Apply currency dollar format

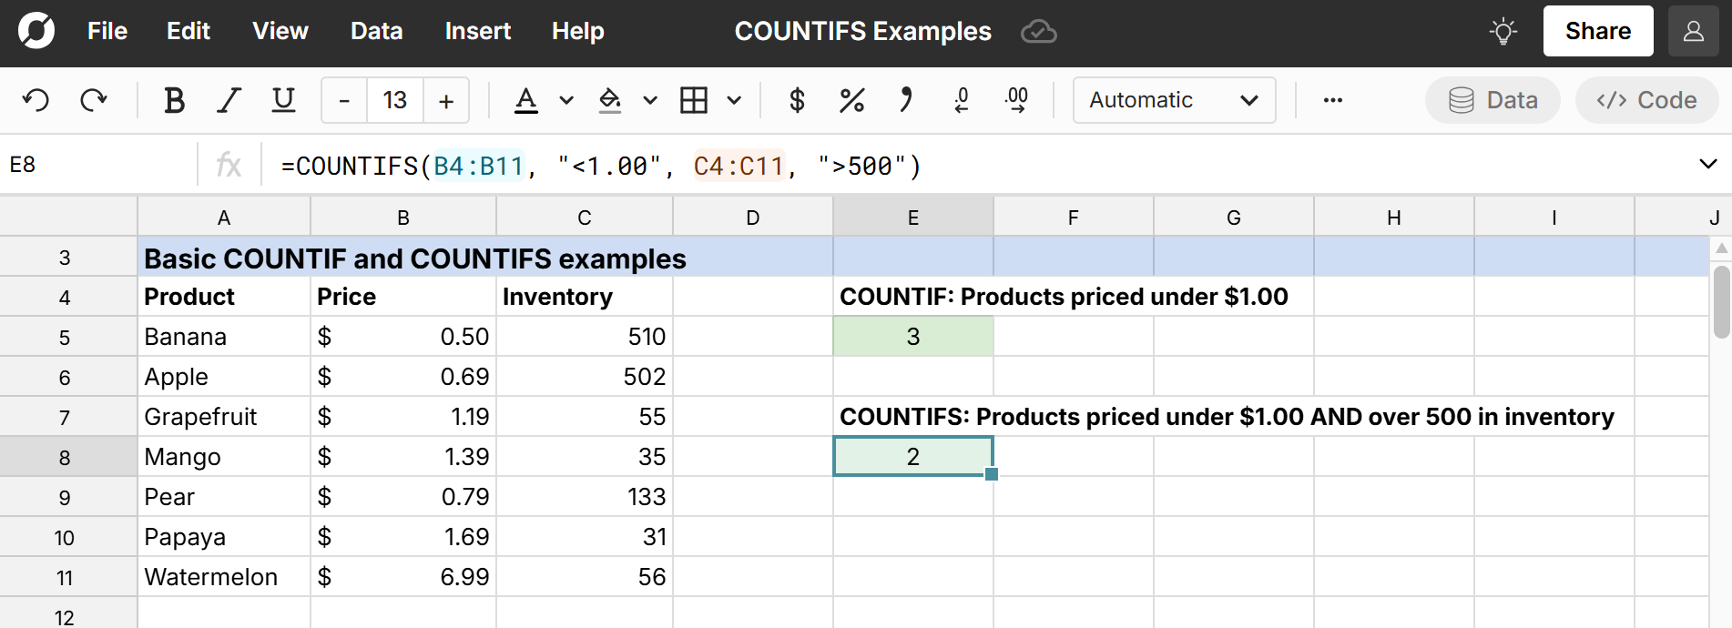[797, 100]
